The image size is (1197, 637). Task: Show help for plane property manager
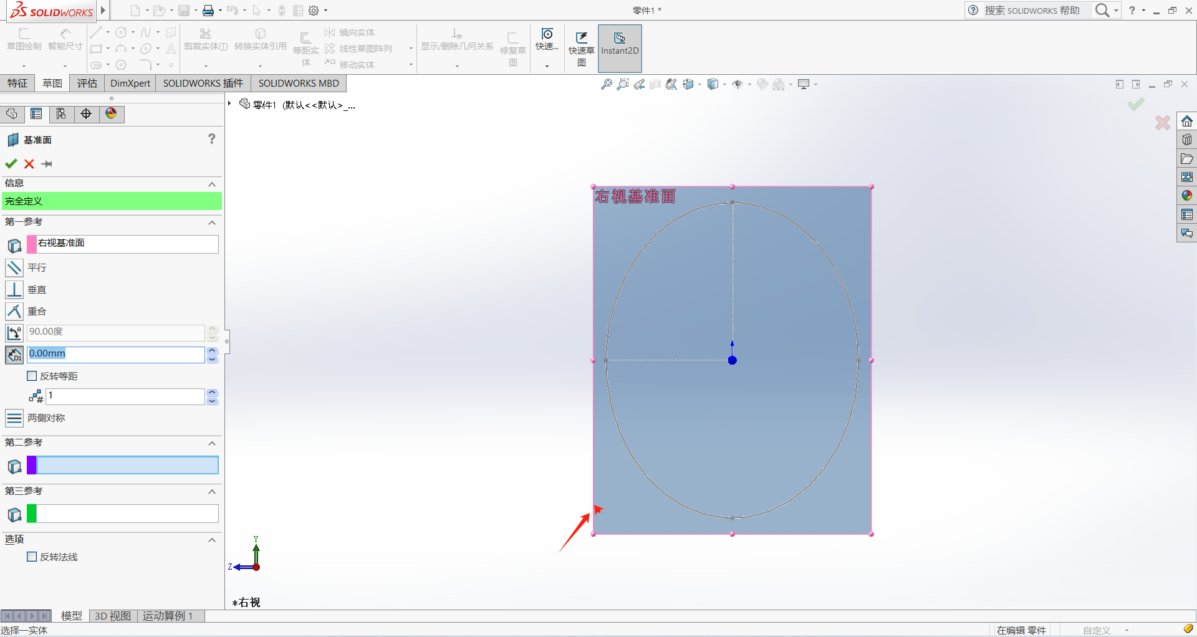coord(212,138)
